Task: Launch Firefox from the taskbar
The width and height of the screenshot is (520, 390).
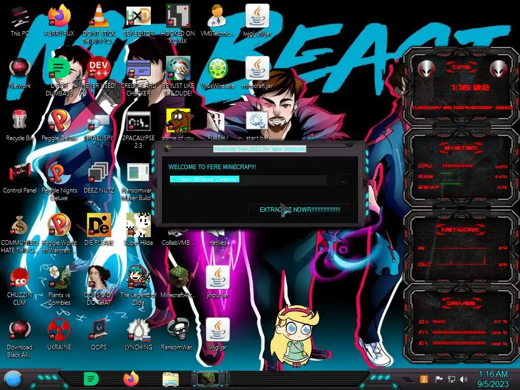Action: [x=131, y=379]
